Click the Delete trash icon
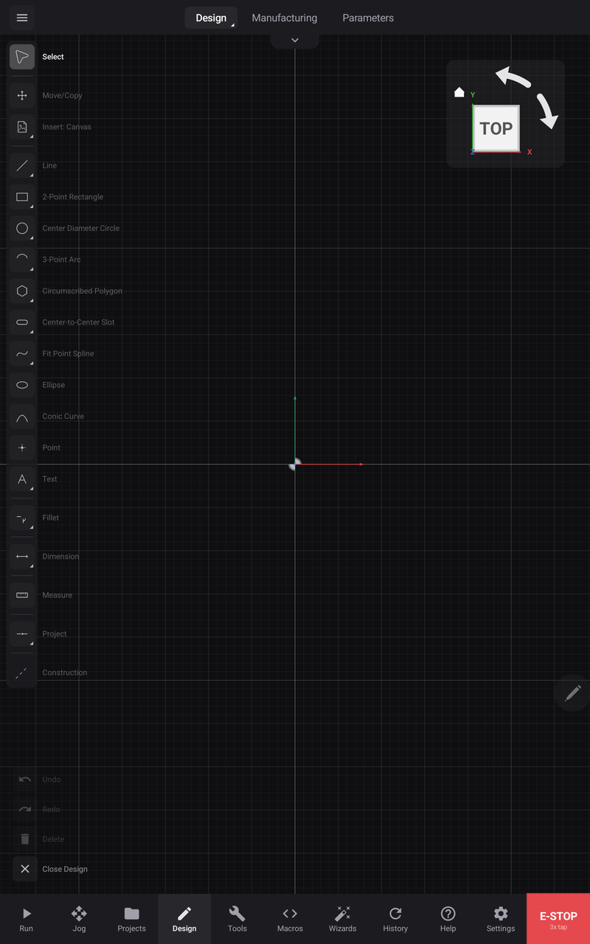The height and width of the screenshot is (944, 590). (25, 839)
